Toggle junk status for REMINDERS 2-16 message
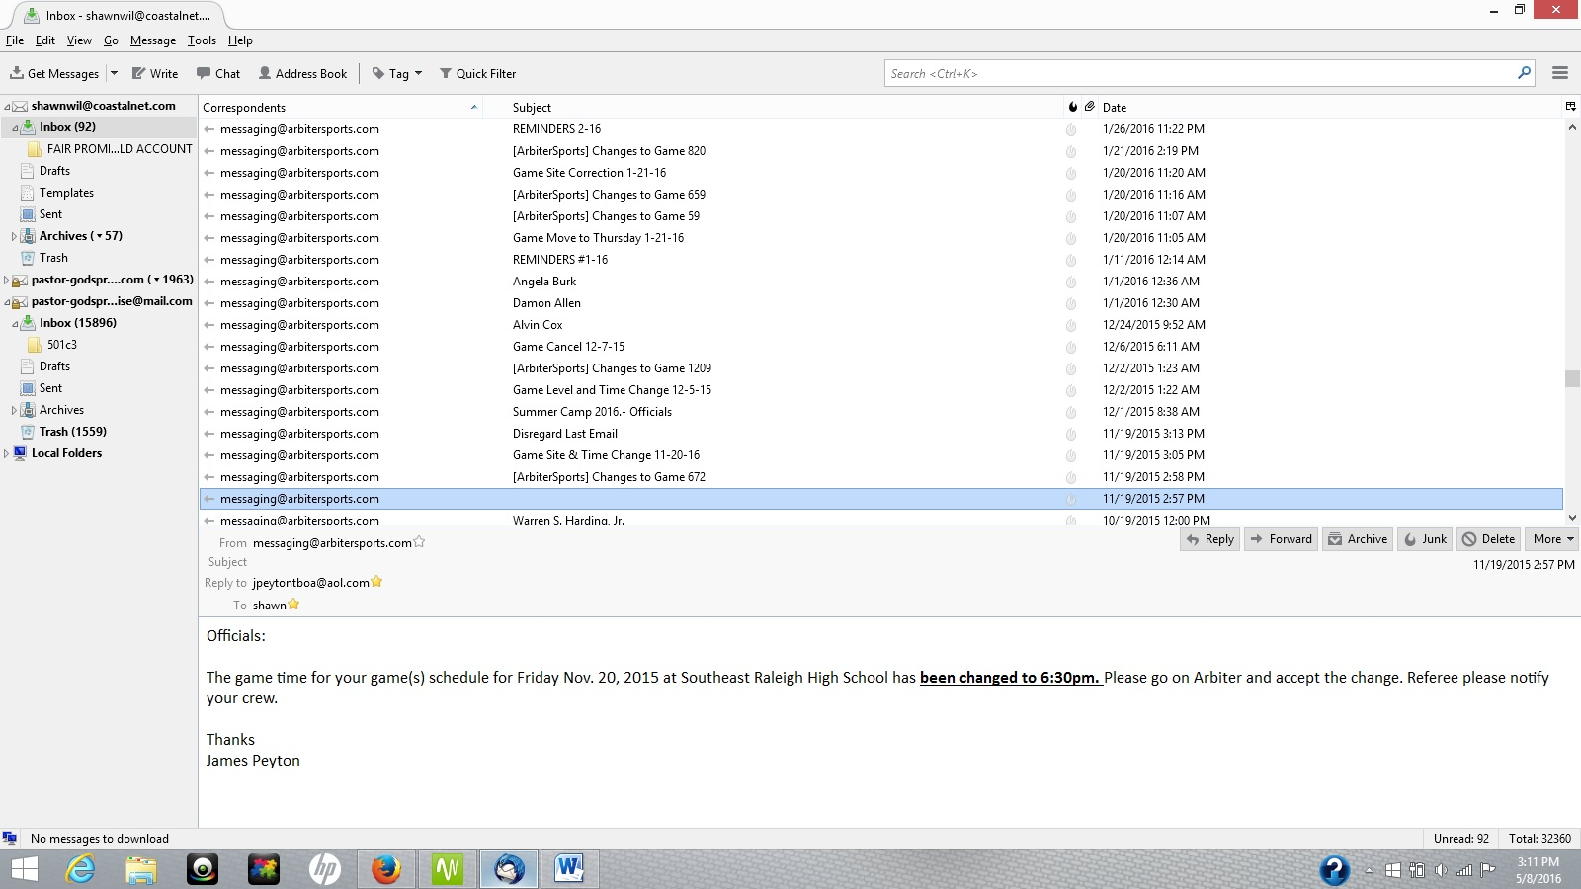1581x889 pixels. tap(1071, 129)
